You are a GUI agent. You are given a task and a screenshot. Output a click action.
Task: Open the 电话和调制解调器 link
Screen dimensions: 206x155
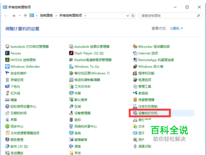coord(87,80)
